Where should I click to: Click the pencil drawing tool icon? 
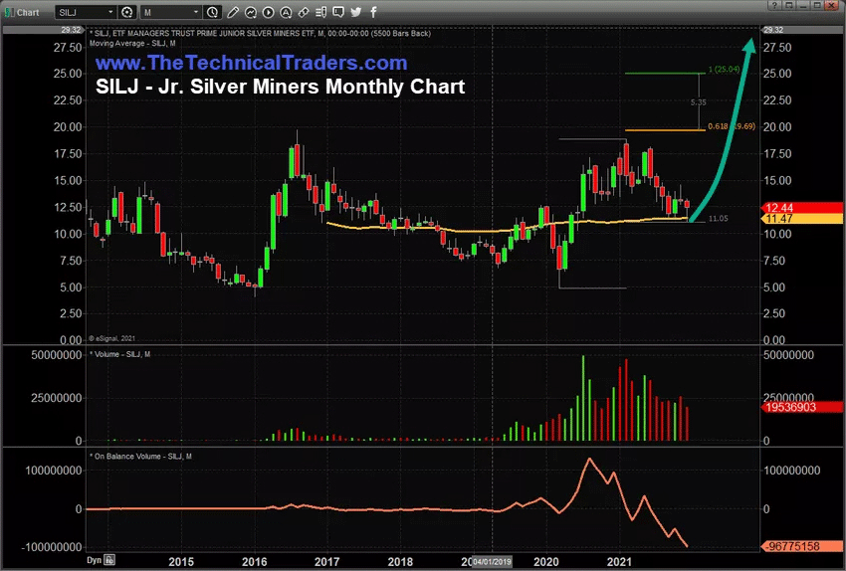coord(233,13)
